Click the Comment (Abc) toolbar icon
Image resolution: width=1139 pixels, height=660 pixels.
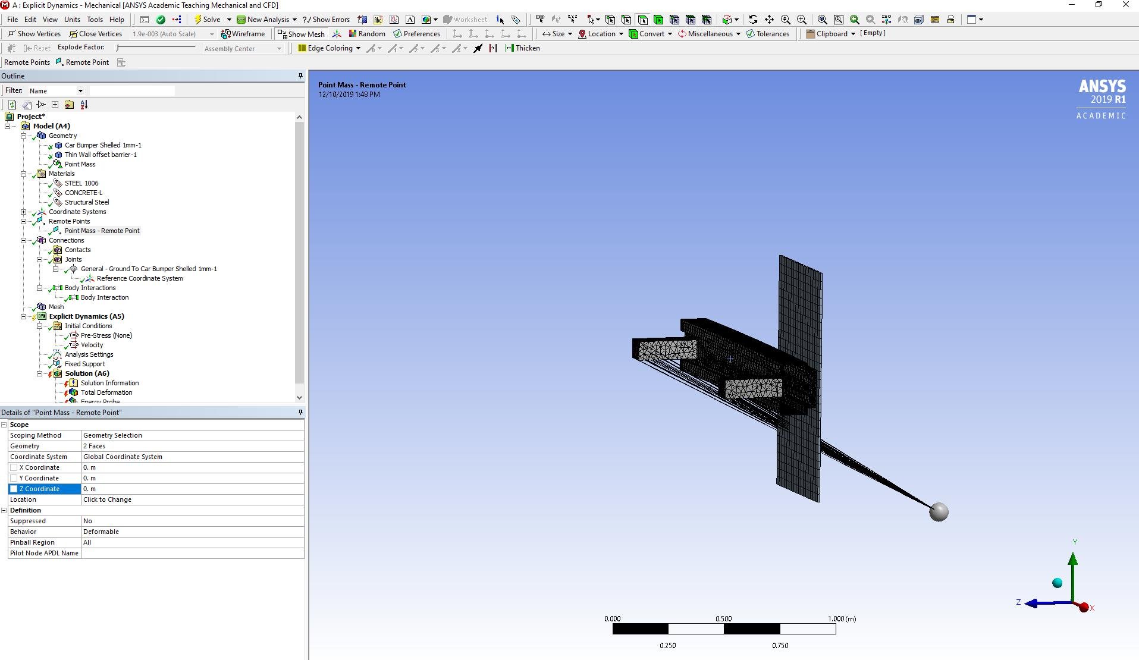click(378, 20)
